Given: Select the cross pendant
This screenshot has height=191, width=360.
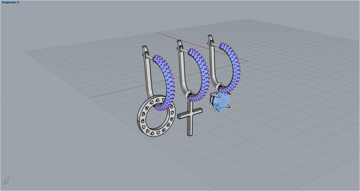Looking at the screenshot, I should tap(190, 123).
